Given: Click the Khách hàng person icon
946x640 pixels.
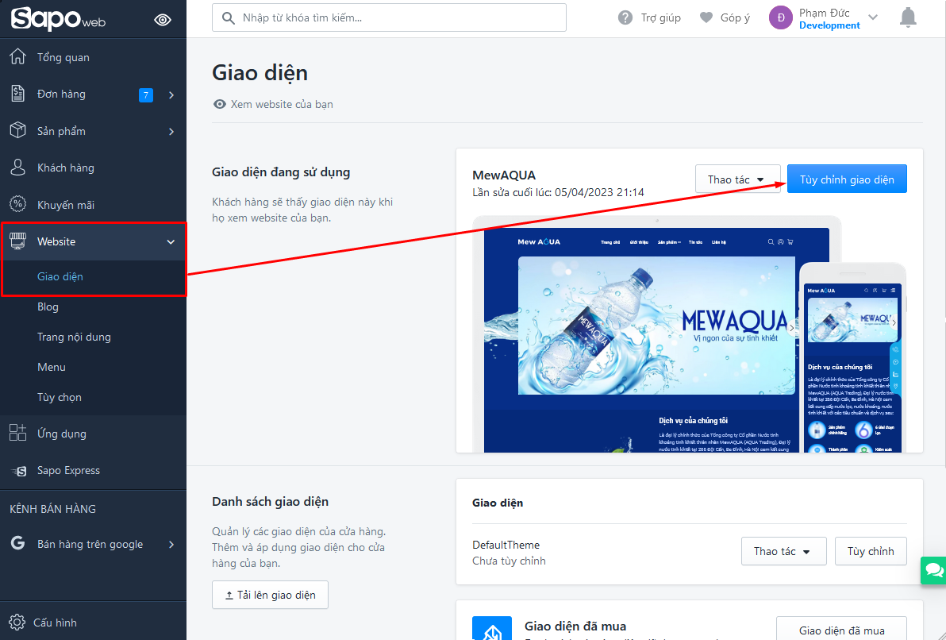Looking at the screenshot, I should pos(18,168).
